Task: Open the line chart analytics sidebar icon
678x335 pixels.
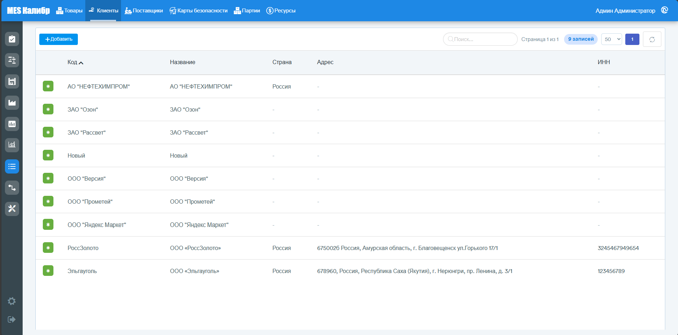Action: click(x=12, y=145)
